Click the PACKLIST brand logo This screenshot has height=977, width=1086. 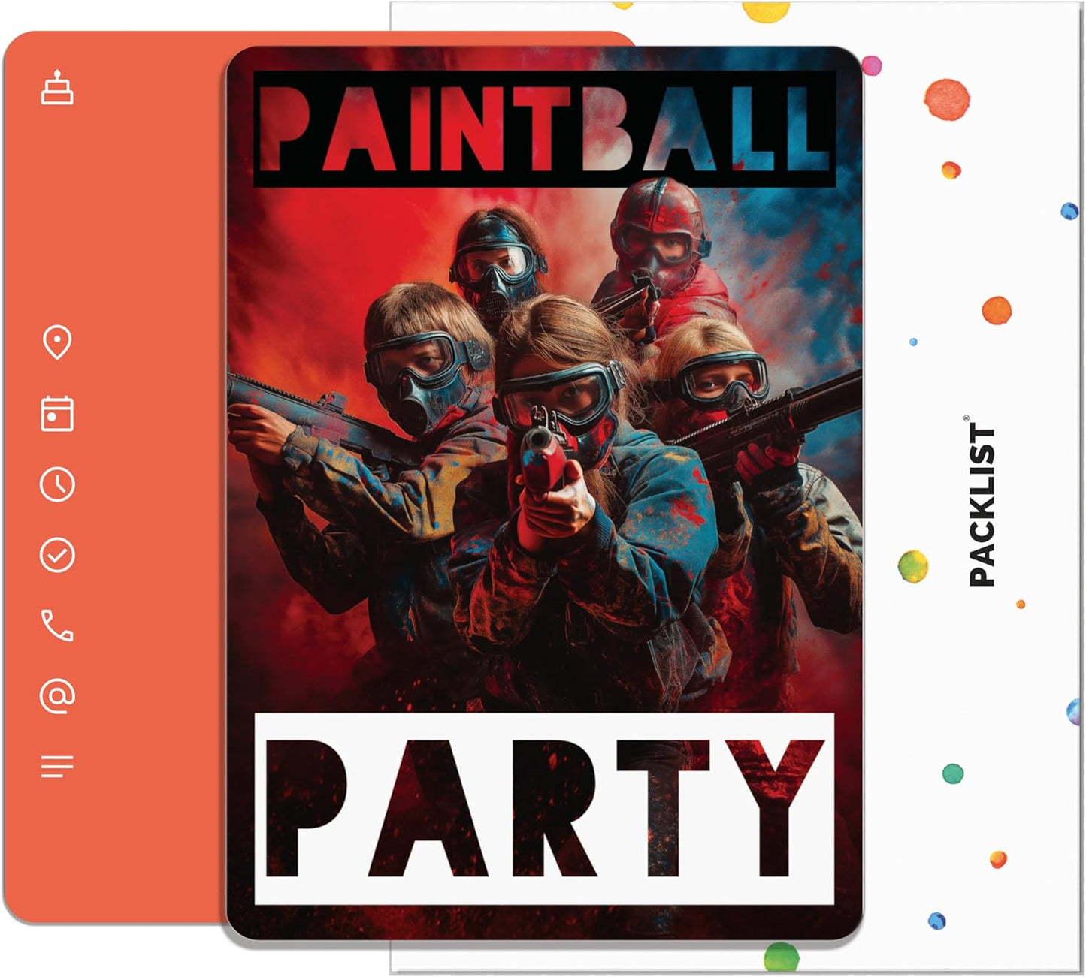[x=982, y=502]
